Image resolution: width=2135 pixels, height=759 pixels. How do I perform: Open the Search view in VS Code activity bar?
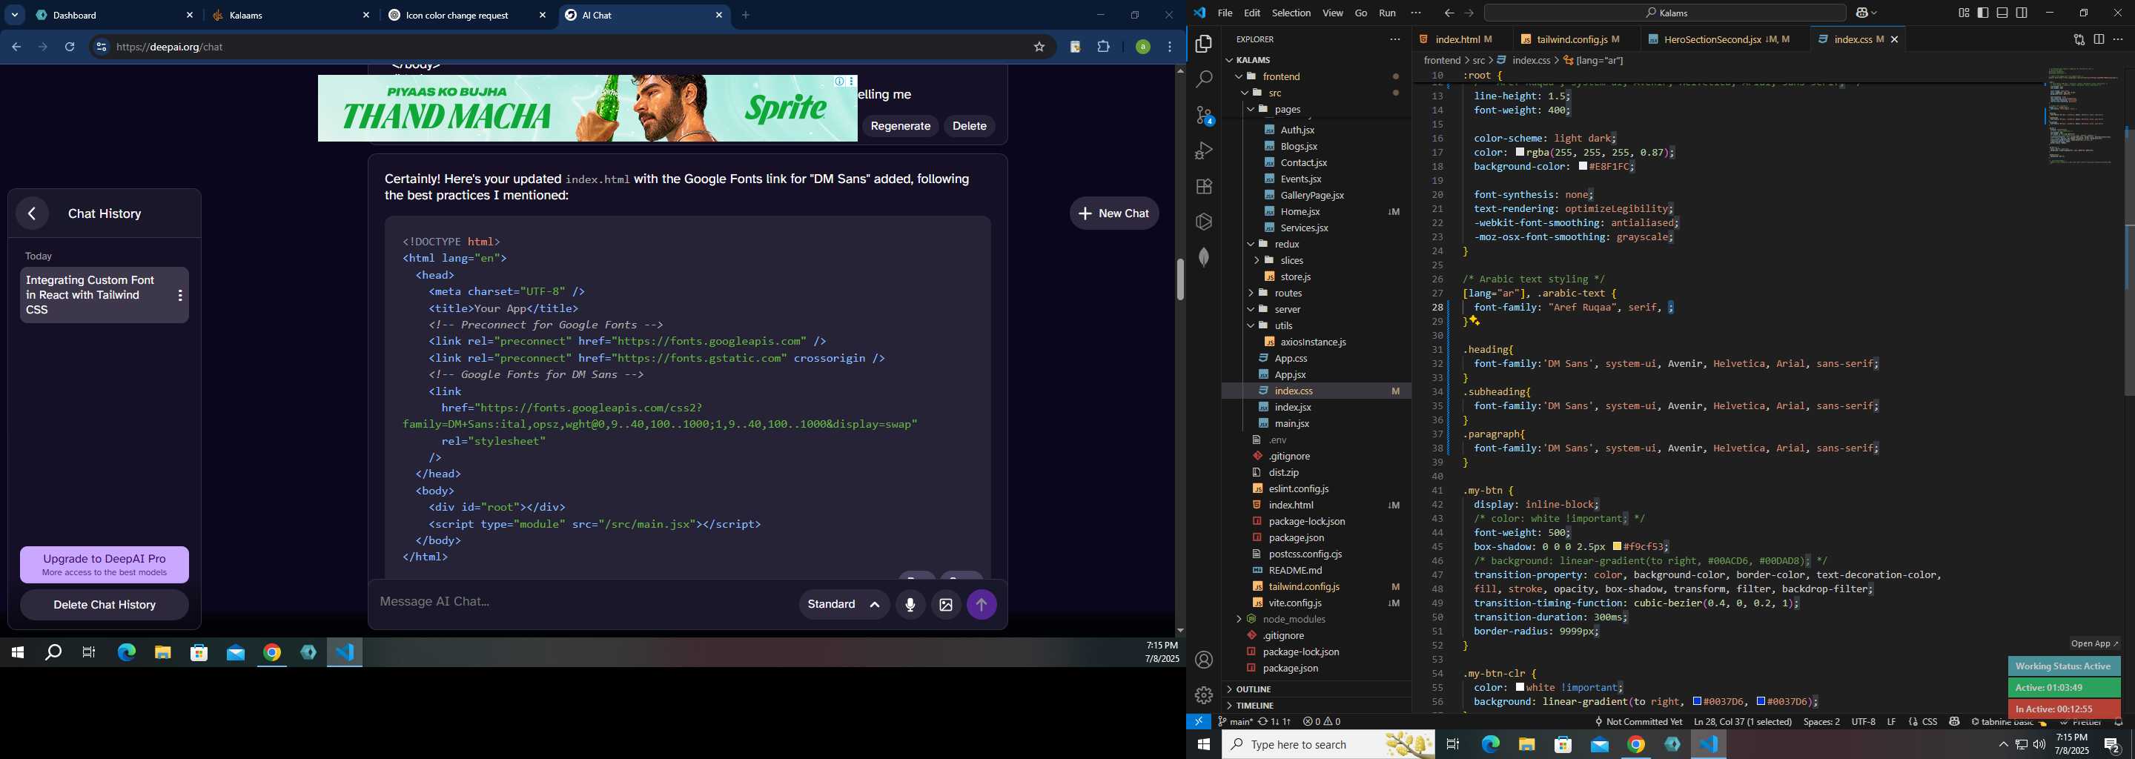pyautogui.click(x=1204, y=79)
